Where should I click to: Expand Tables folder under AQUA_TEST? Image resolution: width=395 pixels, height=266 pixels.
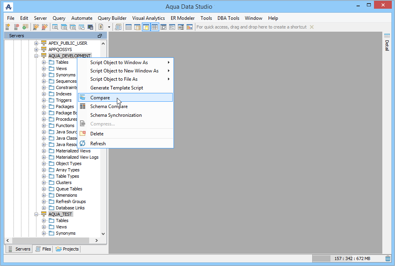[44, 221]
